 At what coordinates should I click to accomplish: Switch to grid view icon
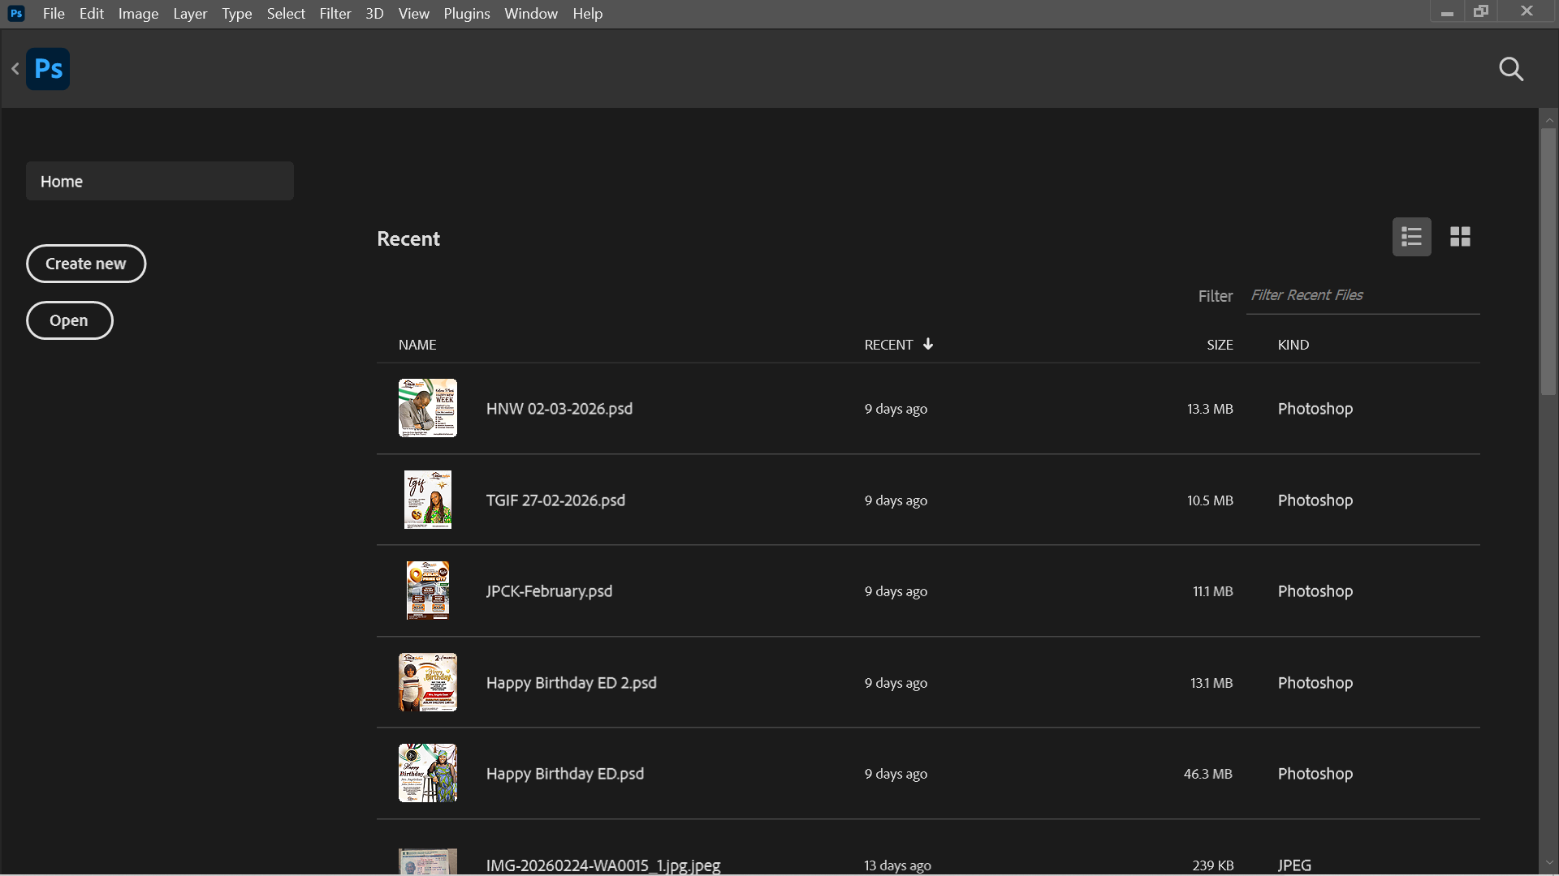tap(1460, 237)
